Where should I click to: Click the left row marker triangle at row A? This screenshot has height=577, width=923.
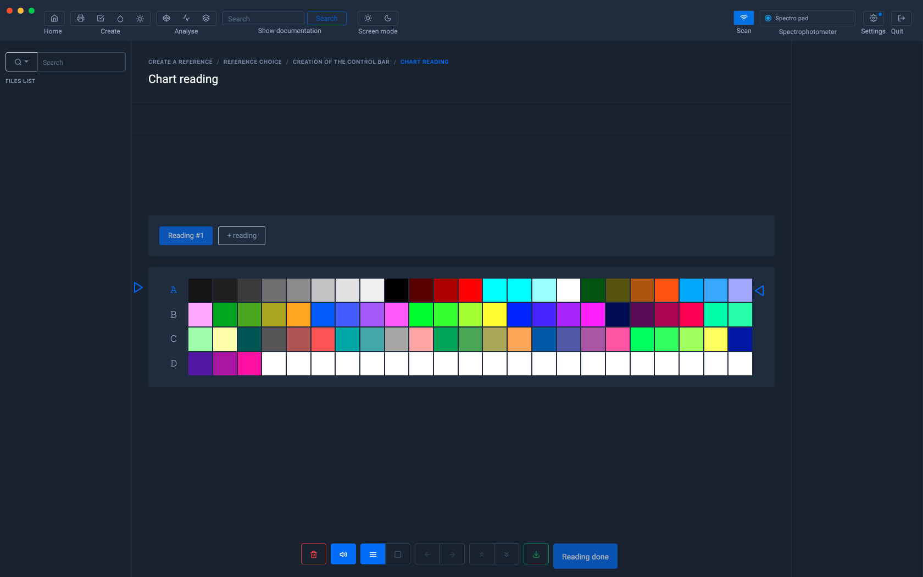(138, 287)
